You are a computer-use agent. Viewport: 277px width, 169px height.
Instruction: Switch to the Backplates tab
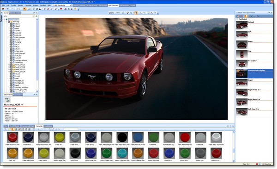(x=48, y=126)
